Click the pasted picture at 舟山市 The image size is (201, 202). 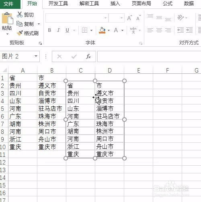click(105, 146)
